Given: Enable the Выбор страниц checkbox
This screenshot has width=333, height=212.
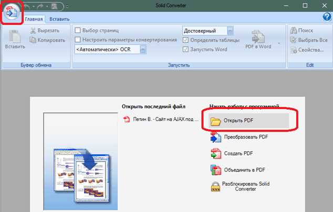Looking at the screenshot, I should coord(78,30).
